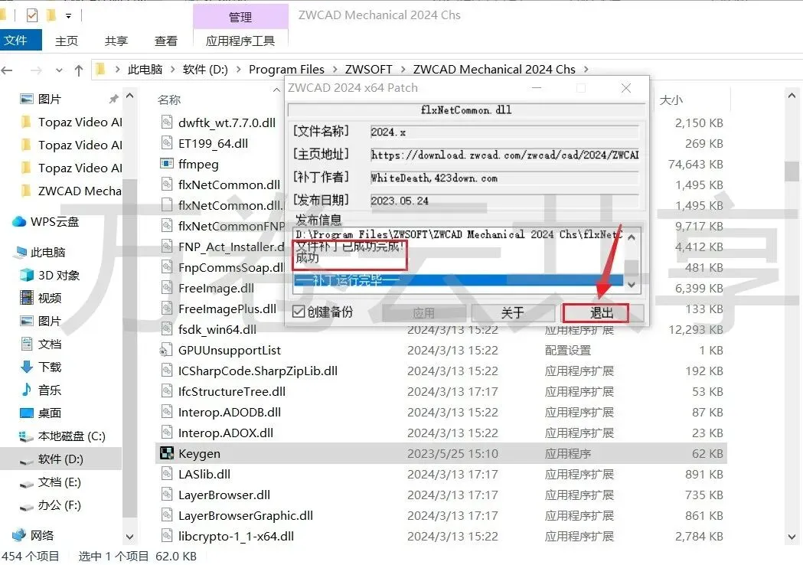The height and width of the screenshot is (565, 803).
Task: Click Program Files breadcrumb in address bar
Action: pos(286,69)
